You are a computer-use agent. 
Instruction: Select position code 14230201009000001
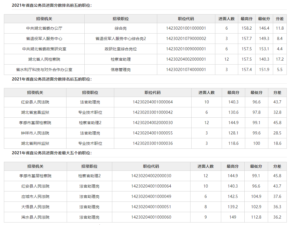coord(186,49)
